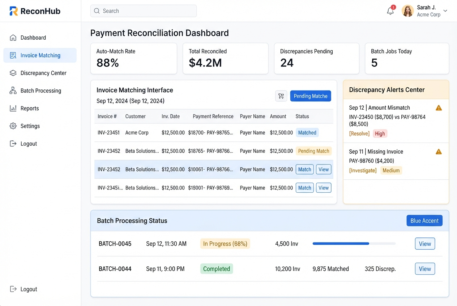
Task: Click the High severity tag
Action: pos(380,134)
